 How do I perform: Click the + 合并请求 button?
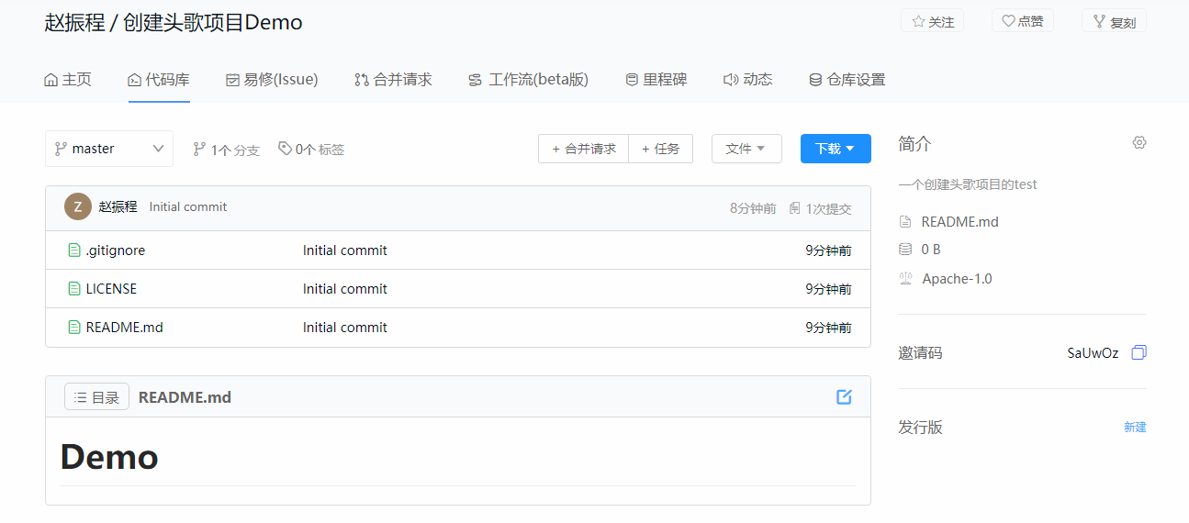[x=584, y=149]
